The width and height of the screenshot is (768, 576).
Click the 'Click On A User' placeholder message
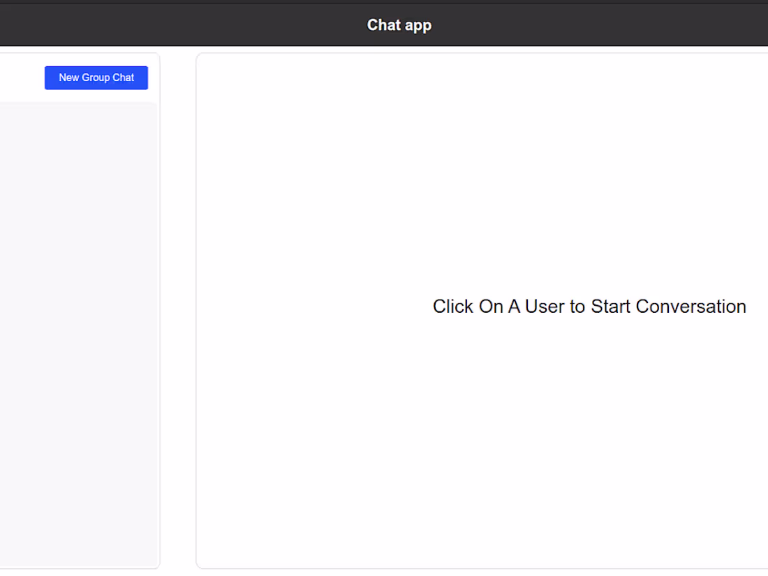pos(589,307)
